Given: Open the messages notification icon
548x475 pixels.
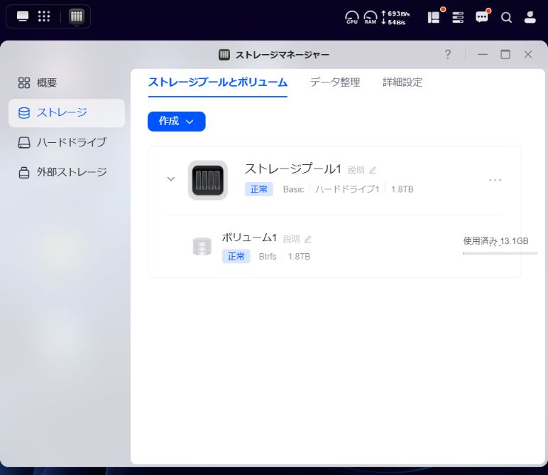Looking at the screenshot, I should [482, 17].
